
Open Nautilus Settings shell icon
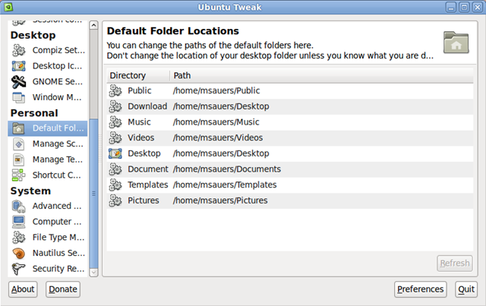click(x=18, y=254)
